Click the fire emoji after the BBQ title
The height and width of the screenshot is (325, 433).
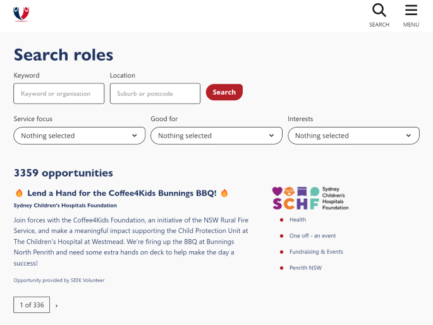[224, 193]
